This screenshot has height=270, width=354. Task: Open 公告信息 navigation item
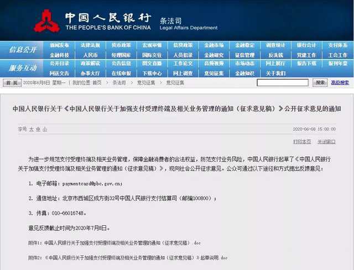coord(121,63)
